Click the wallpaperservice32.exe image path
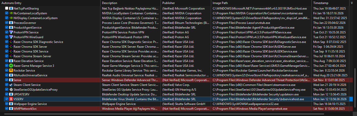 (x=261, y=104)
